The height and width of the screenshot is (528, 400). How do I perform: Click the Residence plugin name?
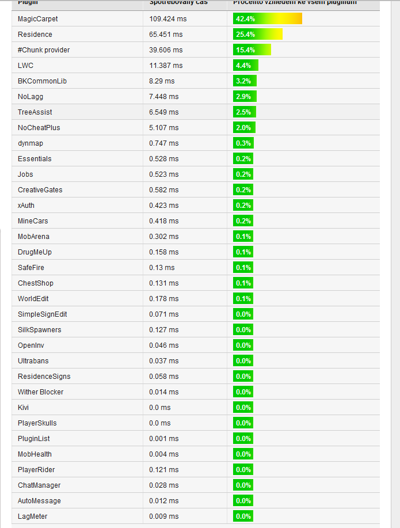[35, 35]
